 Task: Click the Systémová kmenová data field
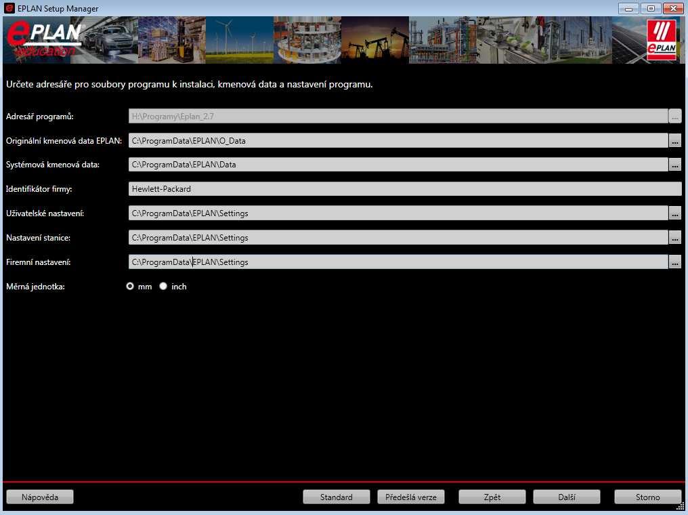(398, 165)
